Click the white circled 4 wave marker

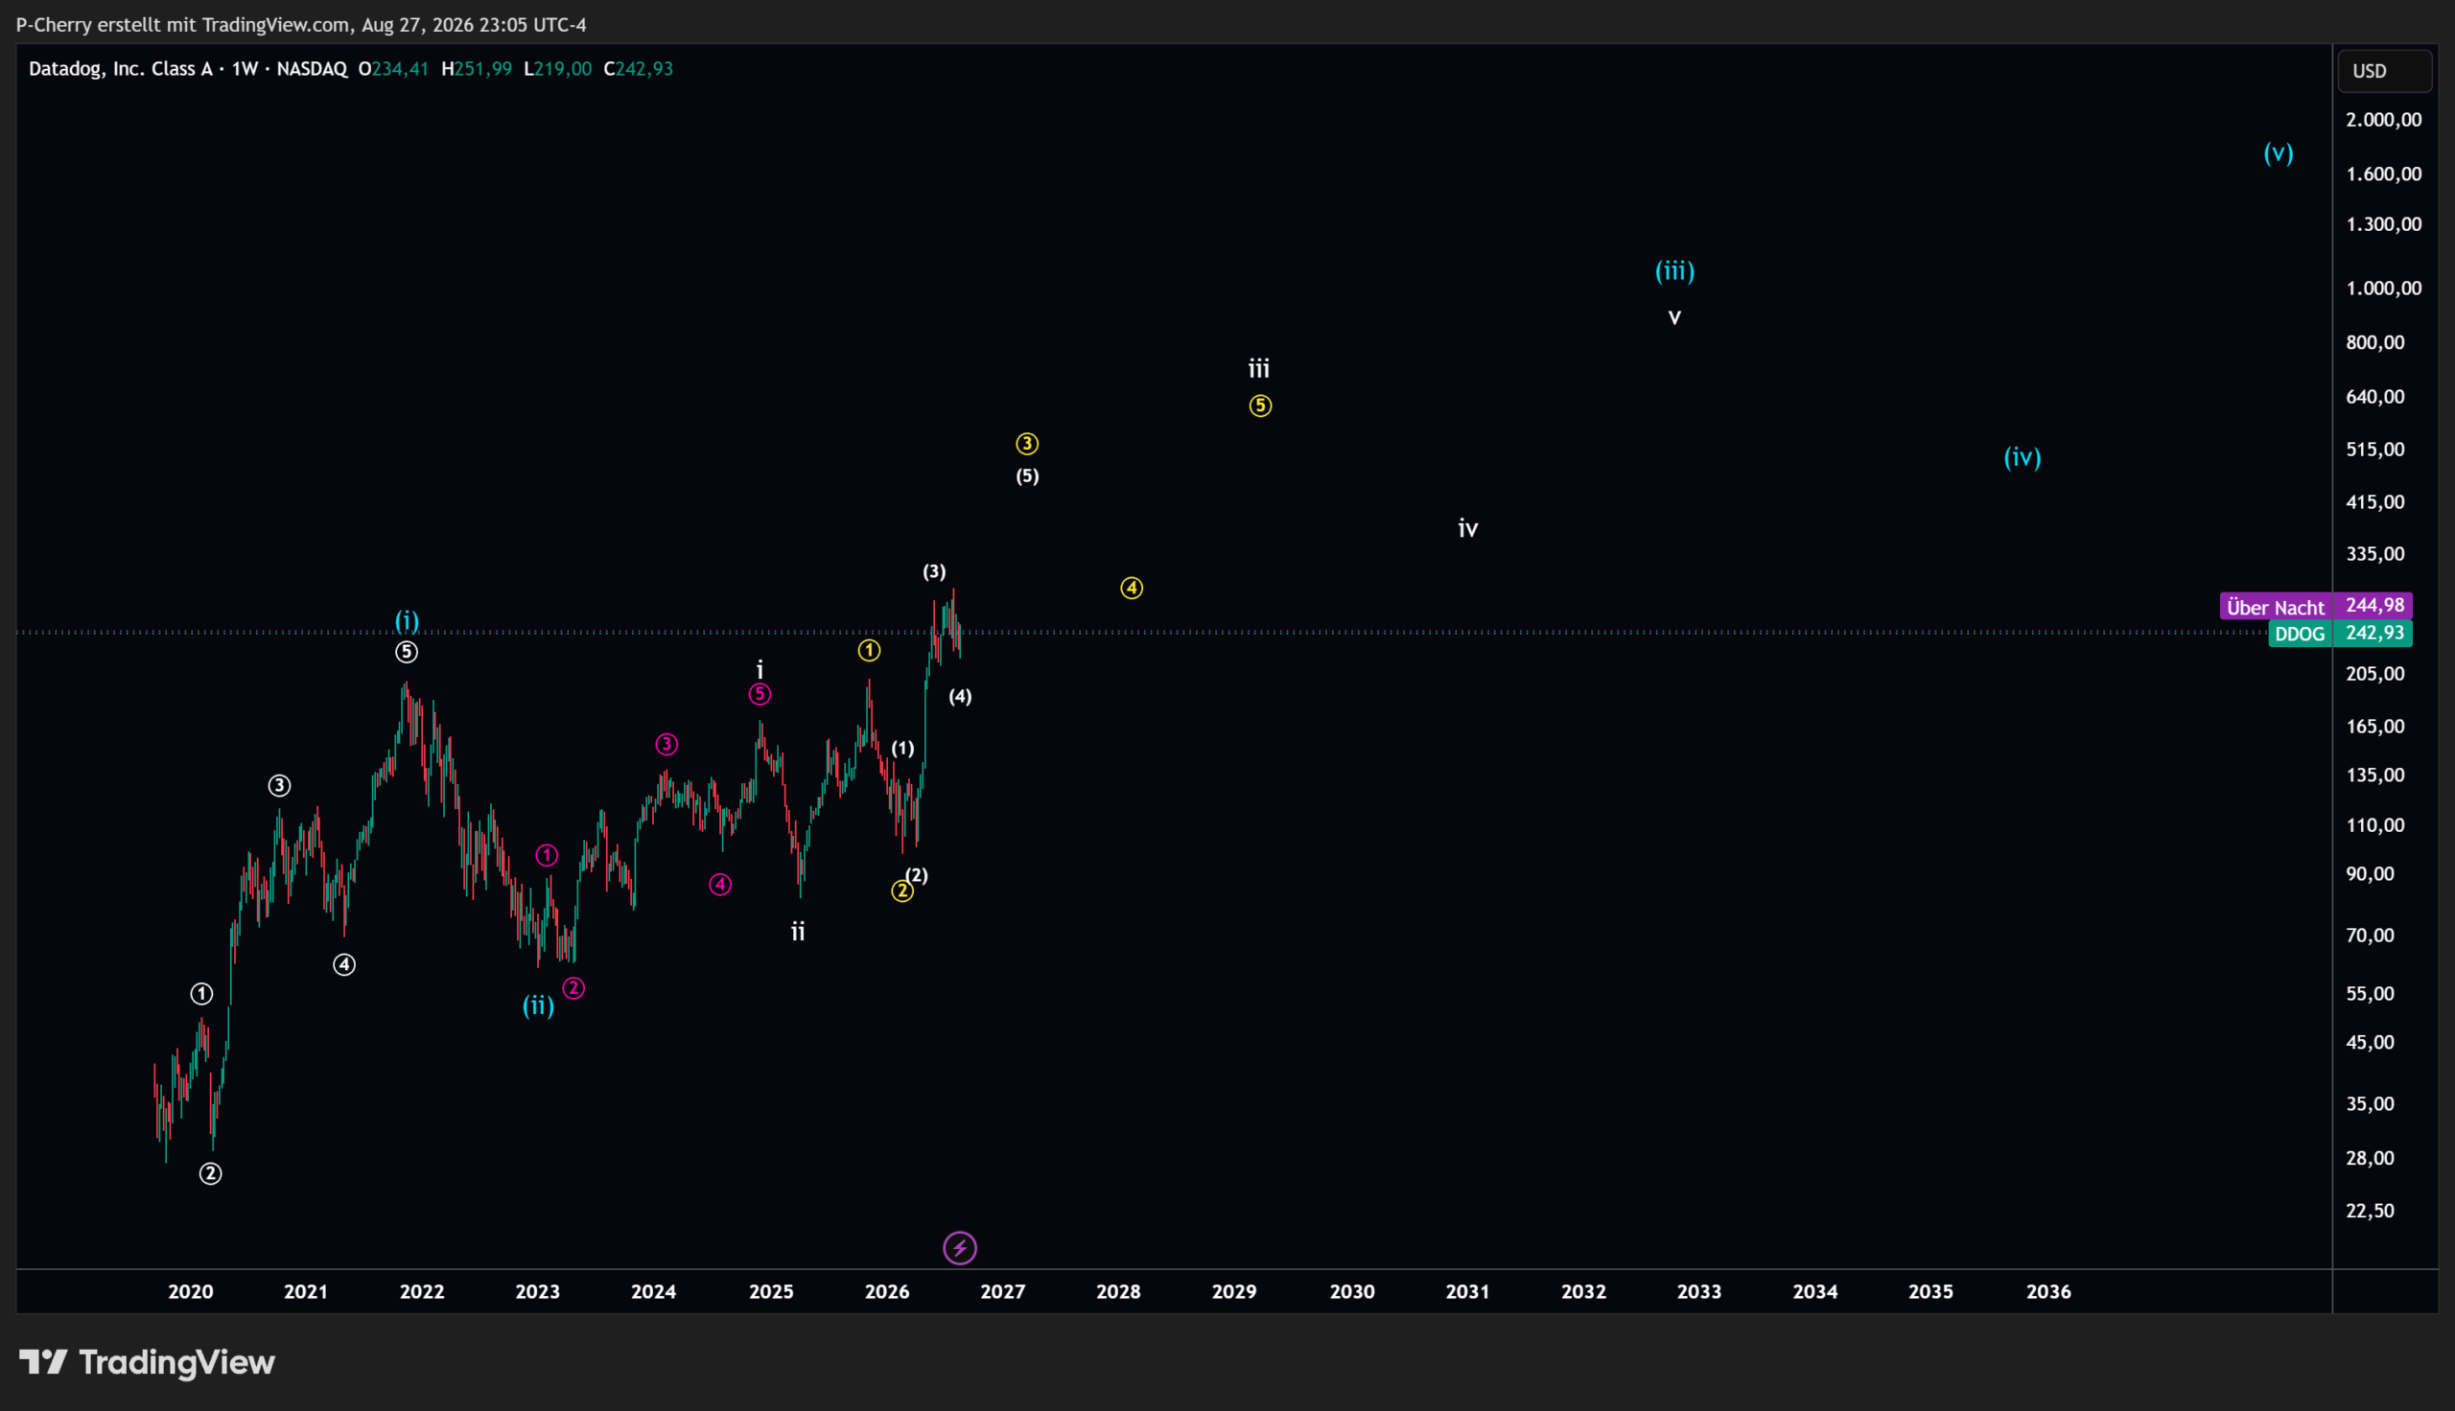click(x=344, y=965)
